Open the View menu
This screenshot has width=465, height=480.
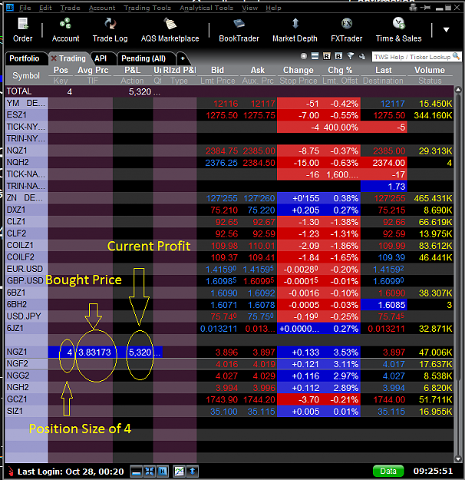250,8
